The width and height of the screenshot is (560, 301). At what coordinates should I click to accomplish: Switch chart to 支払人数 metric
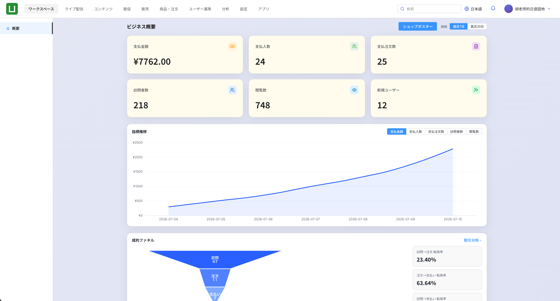(416, 131)
